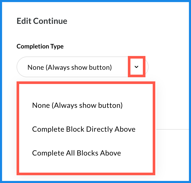
Task: Choose "Complete Block Directly Above" option
Action: pos(84,129)
